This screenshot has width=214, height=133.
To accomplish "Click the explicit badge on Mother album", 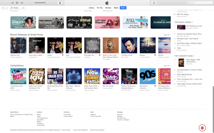I will point(155,55).
